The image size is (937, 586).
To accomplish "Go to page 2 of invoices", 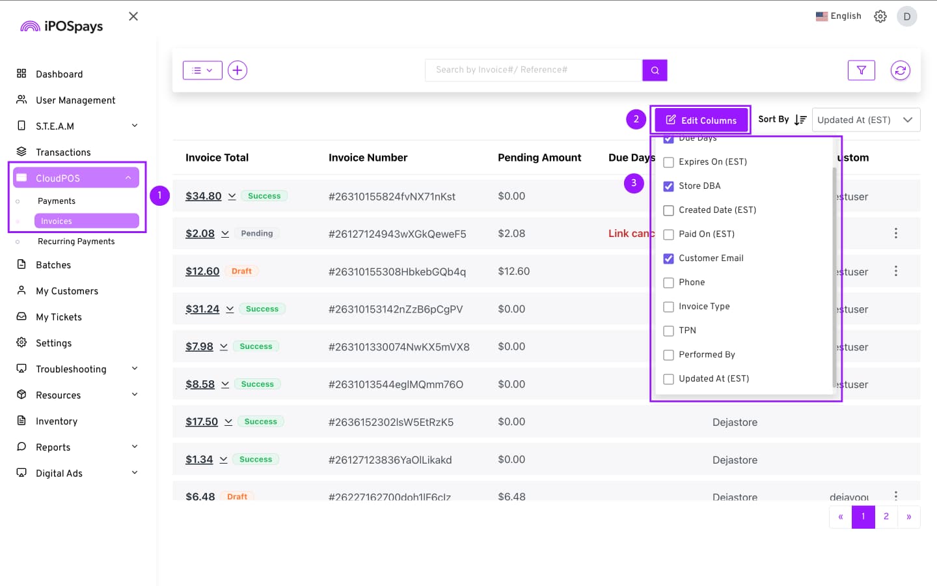I will point(886,516).
